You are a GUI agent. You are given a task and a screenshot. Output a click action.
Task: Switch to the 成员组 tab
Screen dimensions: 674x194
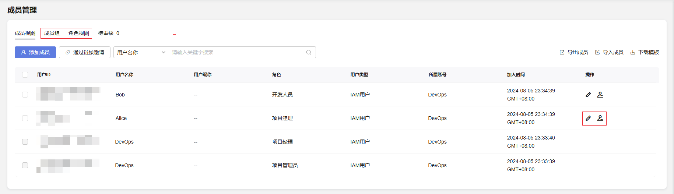click(x=52, y=33)
